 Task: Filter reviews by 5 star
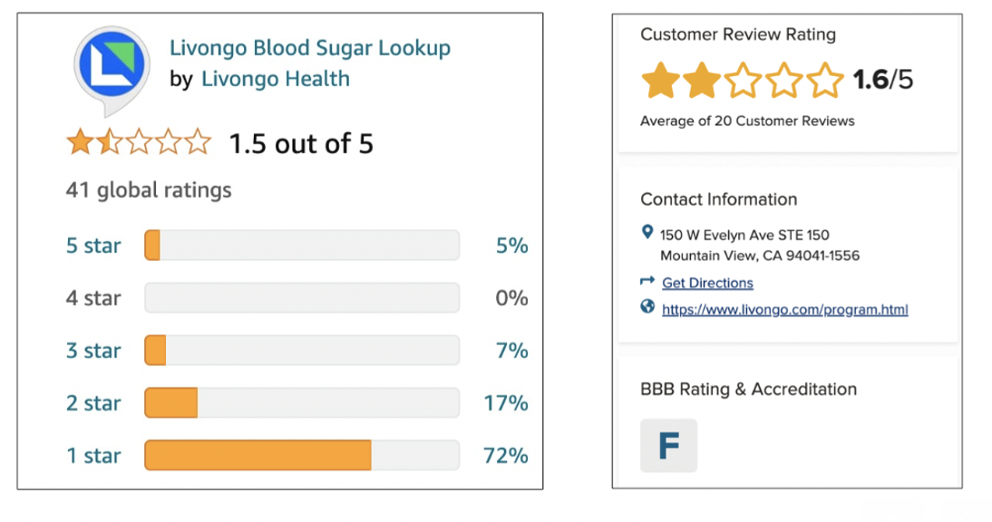(x=93, y=246)
